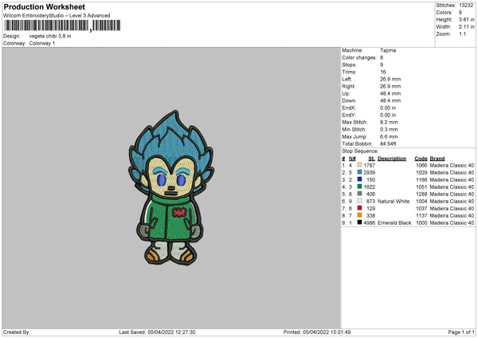Click stitch count 4986 in stop row 9
Screen dimensions: 478x338
click(369, 222)
